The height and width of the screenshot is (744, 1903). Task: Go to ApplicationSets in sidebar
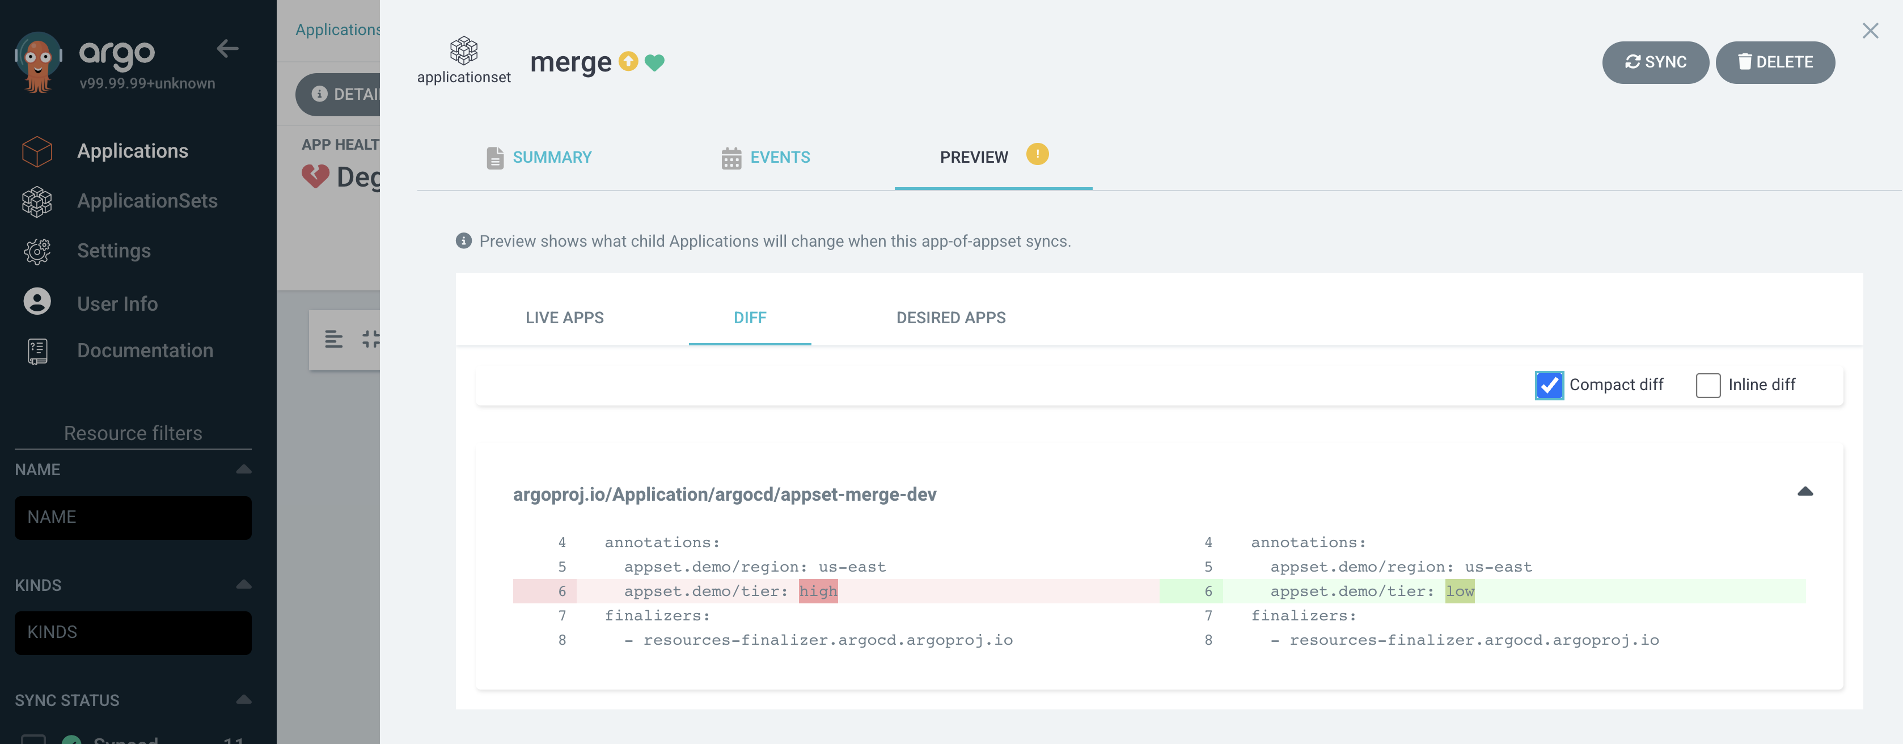[148, 201]
